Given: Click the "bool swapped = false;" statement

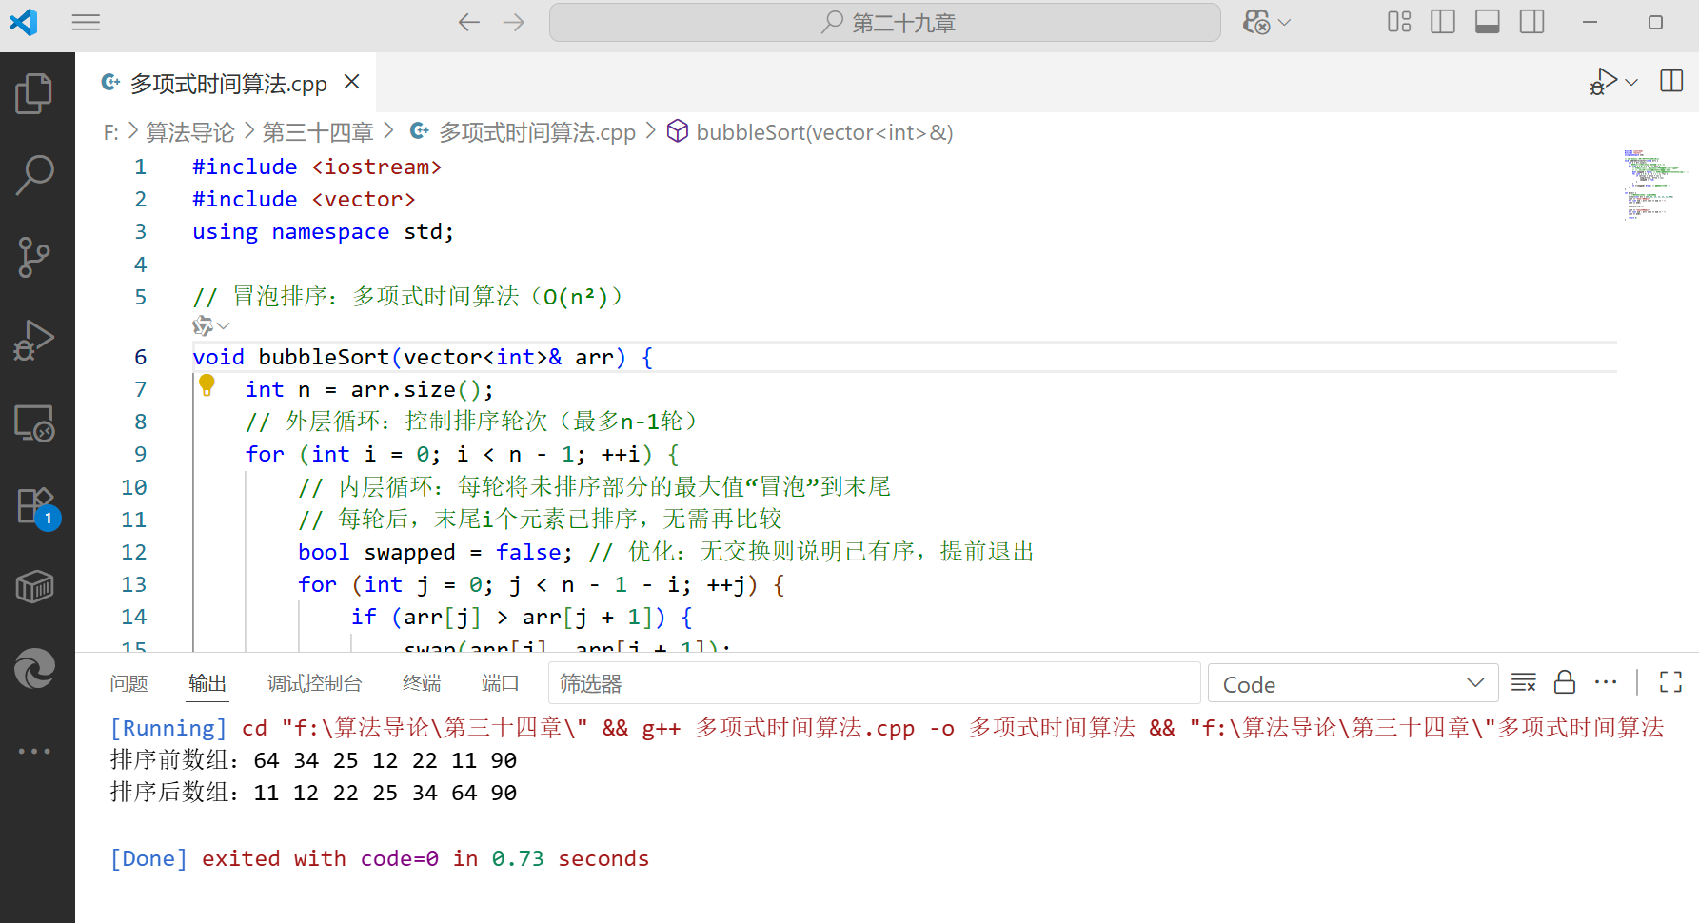Looking at the screenshot, I should [x=436, y=553].
